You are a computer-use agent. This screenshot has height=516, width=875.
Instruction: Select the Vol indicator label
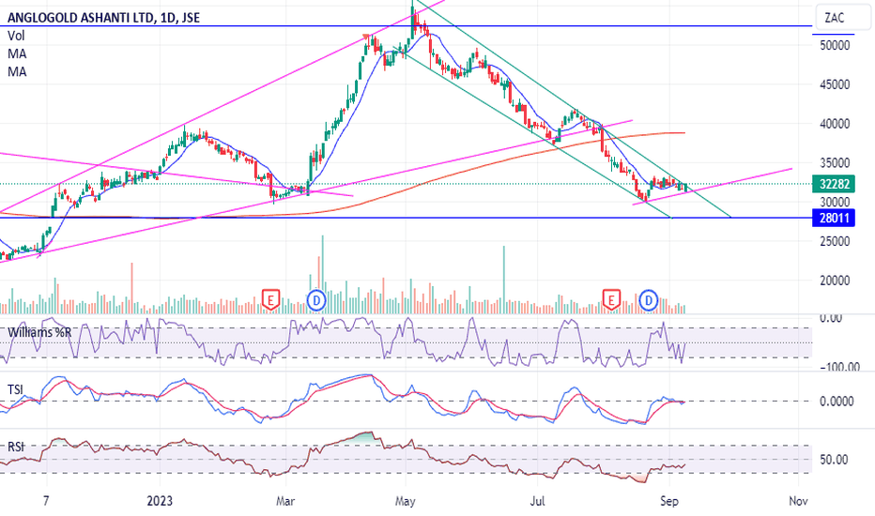coord(16,36)
